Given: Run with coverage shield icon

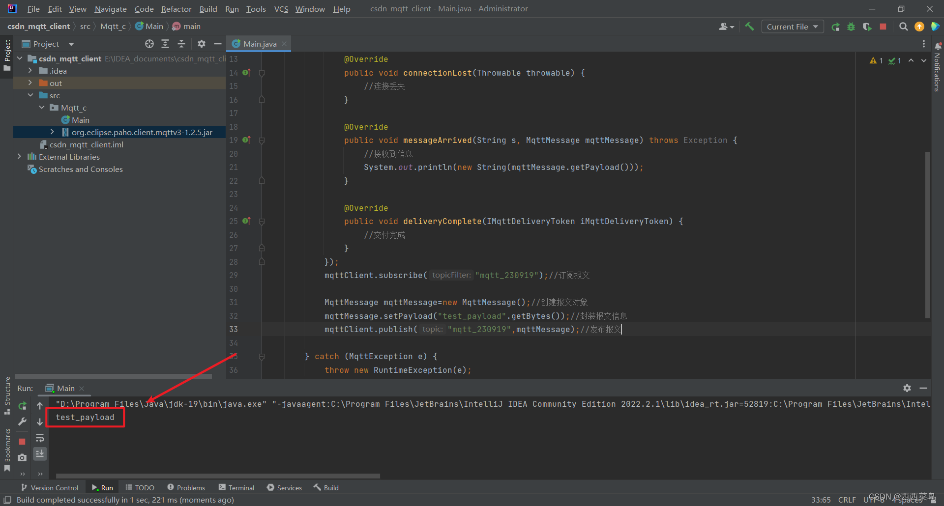Looking at the screenshot, I should [x=867, y=27].
